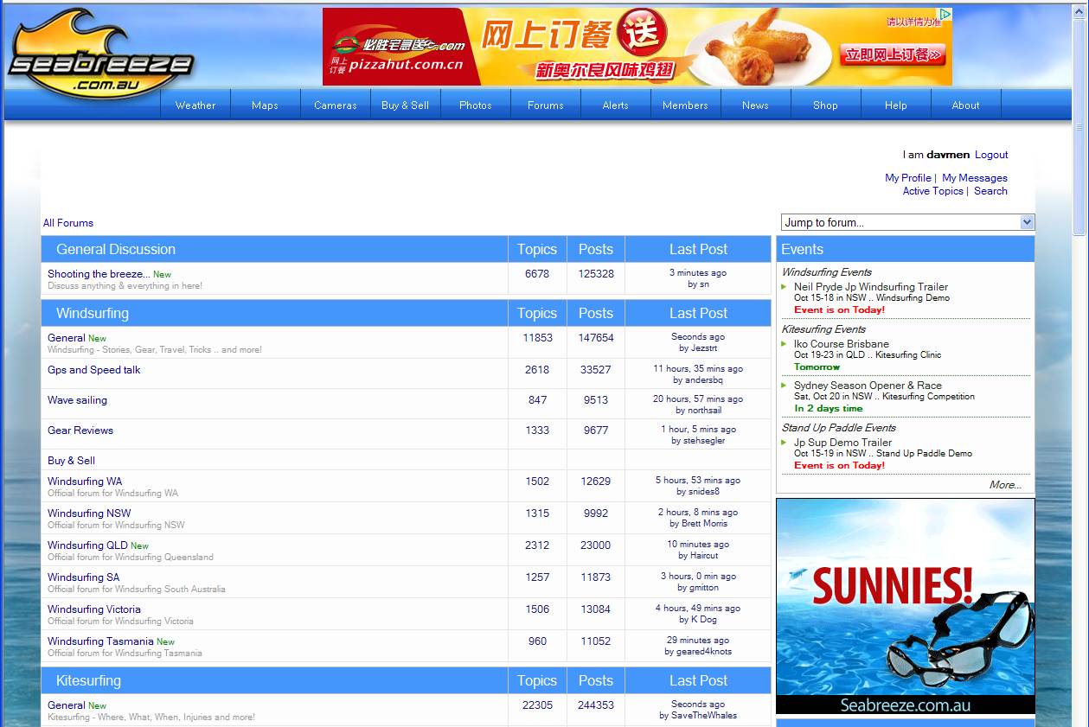Click the green arrow beside Iko Course Brisbane

[785, 344]
